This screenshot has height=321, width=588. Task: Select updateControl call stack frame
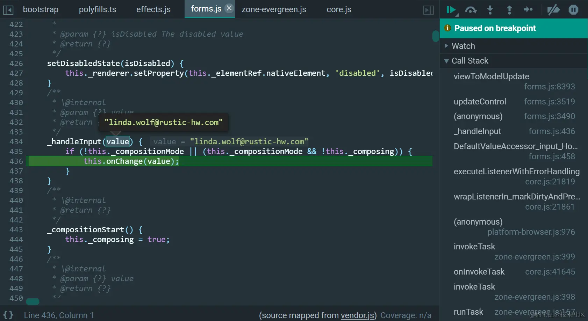coord(514,102)
